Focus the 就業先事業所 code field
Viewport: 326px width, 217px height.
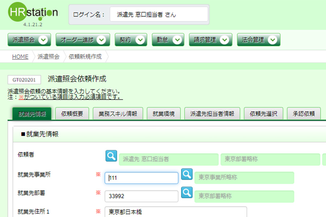[x=141, y=178]
